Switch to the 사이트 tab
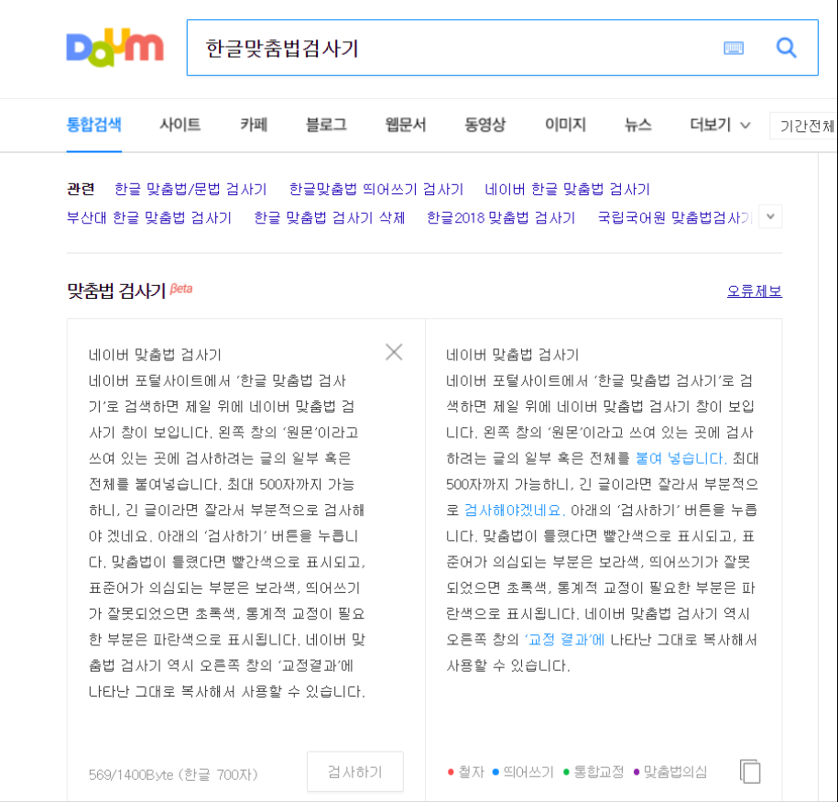 click(x=180, y=125)
